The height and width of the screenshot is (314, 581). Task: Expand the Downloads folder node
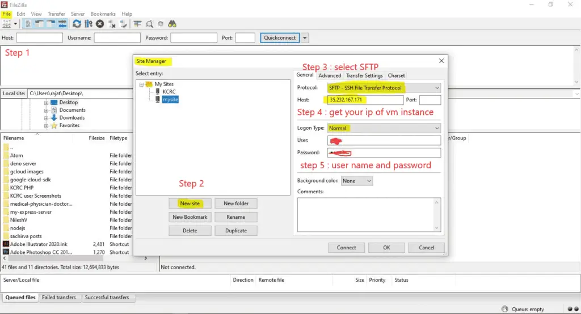point(46,118)
